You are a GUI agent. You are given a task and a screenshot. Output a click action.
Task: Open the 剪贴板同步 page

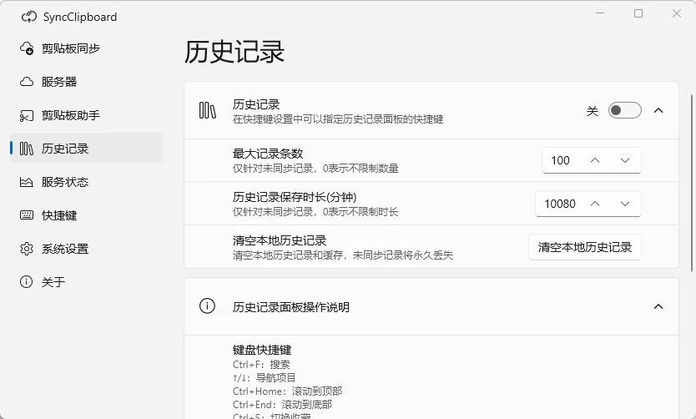point(86,48)
